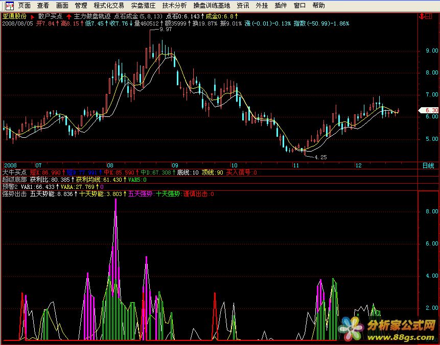Screen dimensions: 440x345
Task: Open the 管理 menu
Action: tap(81, 6)
